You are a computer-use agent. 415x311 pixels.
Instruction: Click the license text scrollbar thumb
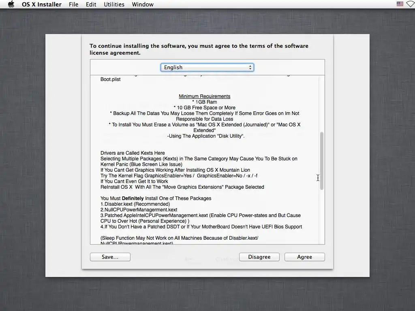pyautogui.click(x=321, y=161)
